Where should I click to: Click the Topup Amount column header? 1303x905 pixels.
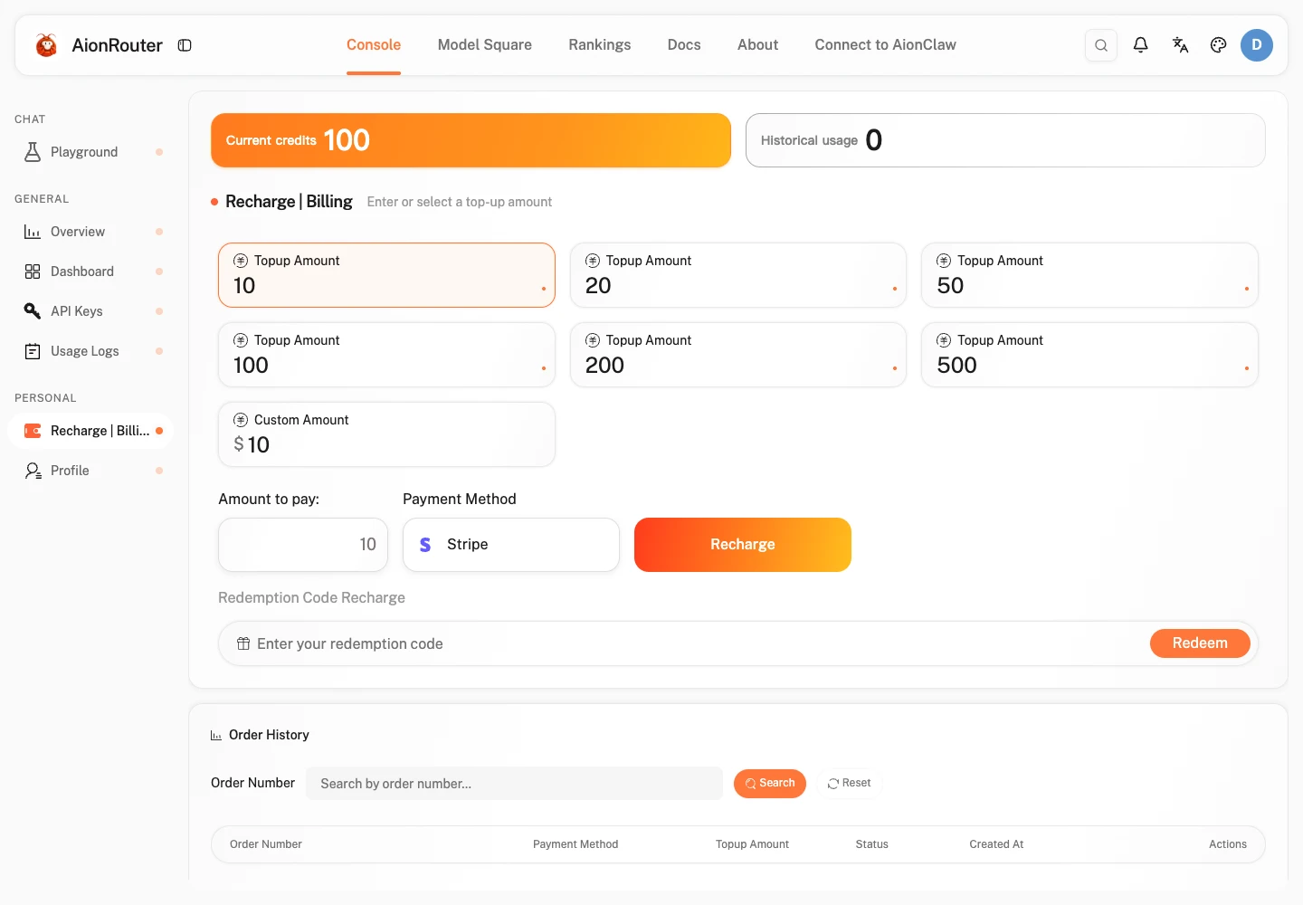[752, 844]
